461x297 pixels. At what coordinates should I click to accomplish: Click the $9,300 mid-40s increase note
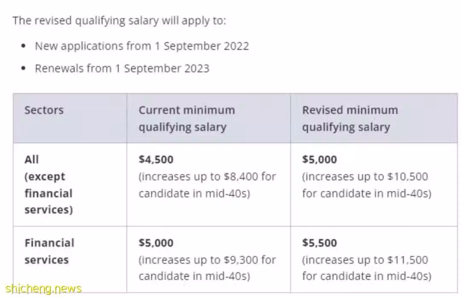click(x=207, y=268)
